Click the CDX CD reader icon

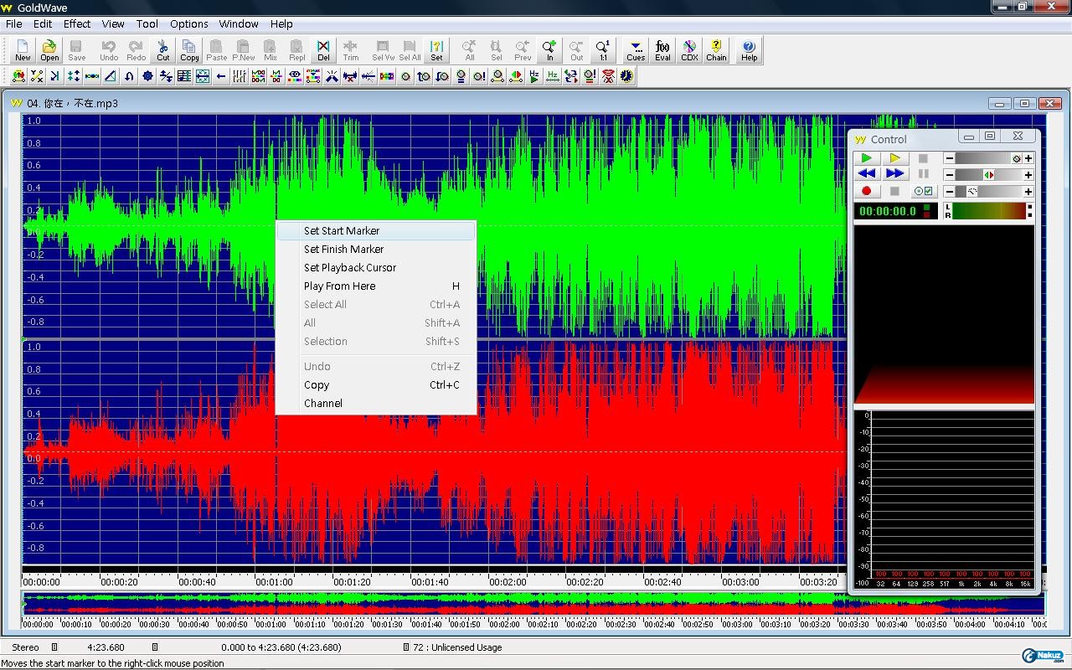[689, 50]
